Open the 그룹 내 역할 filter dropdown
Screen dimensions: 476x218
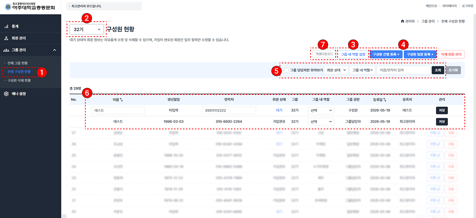(x=363, y=70)
